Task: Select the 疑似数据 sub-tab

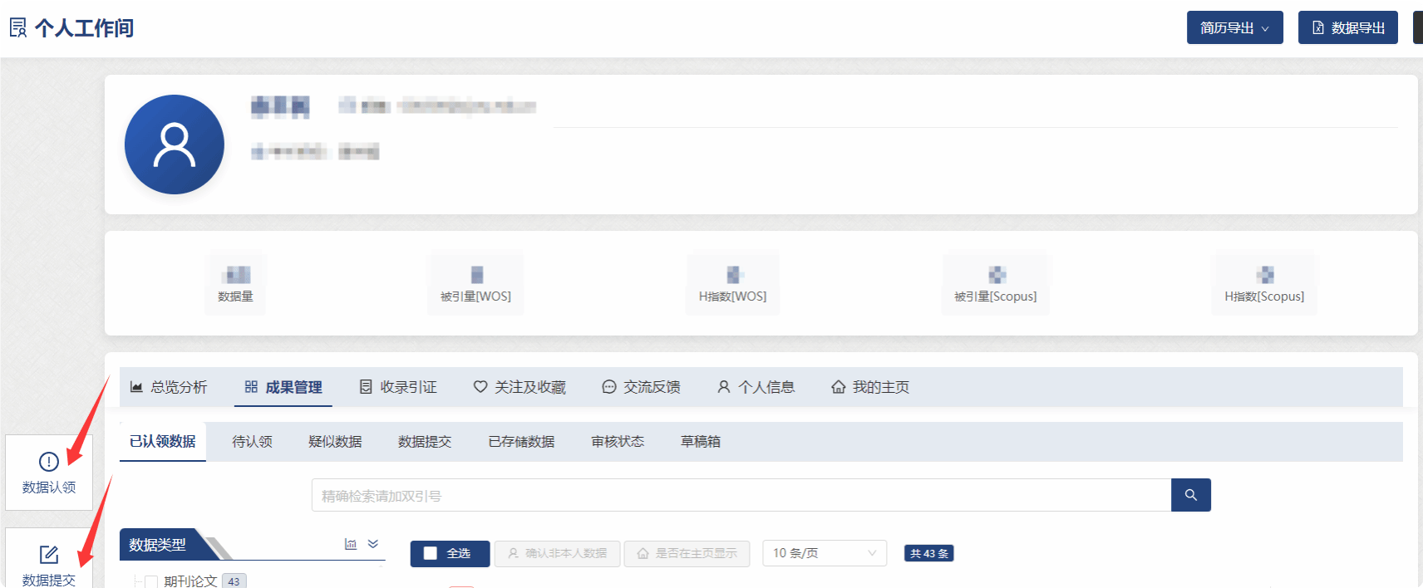Action: (335, 442)
